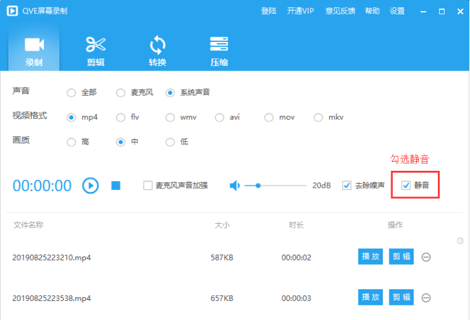Screen dimensions: 470x320
Task: Open the 压缩 compression tool
Action: 219,44
